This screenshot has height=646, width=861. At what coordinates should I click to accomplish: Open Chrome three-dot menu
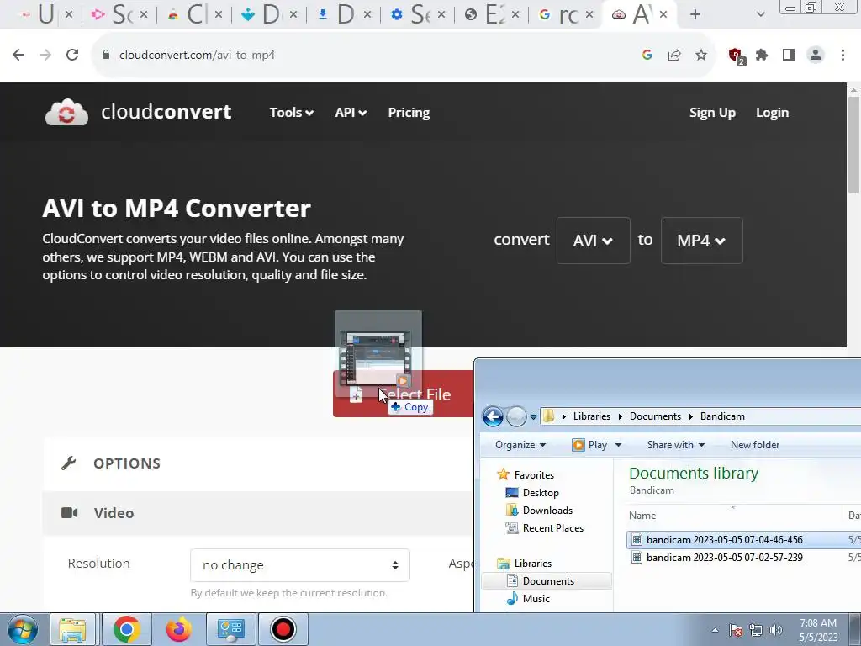point(843,55)
